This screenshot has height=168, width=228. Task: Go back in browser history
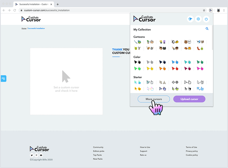click(x=4, y=10)
